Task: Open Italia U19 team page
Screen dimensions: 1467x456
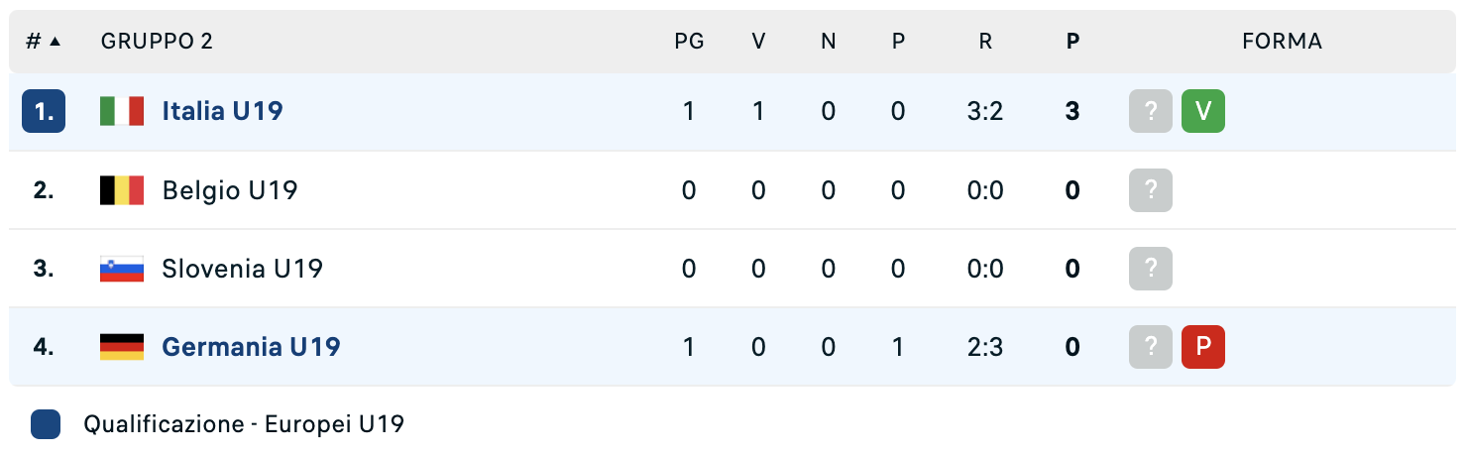Action: pos(223,111)
